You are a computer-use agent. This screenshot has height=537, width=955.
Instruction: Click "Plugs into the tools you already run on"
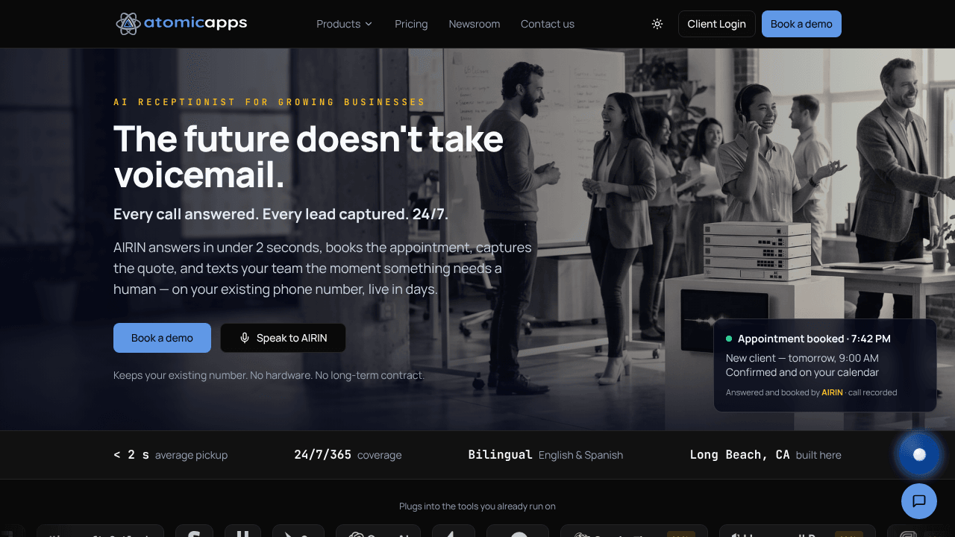pos(477,506)
